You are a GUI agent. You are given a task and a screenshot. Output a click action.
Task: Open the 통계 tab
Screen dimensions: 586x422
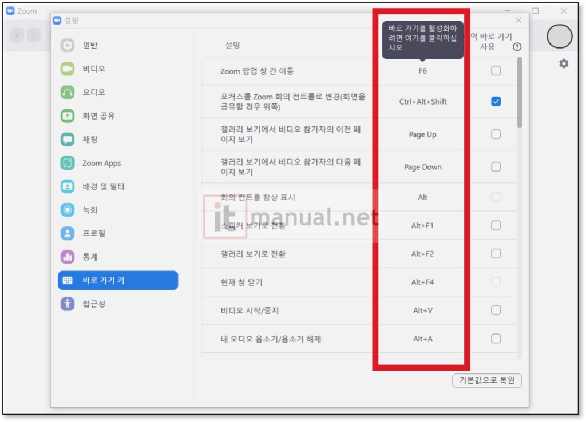[118, 257]
